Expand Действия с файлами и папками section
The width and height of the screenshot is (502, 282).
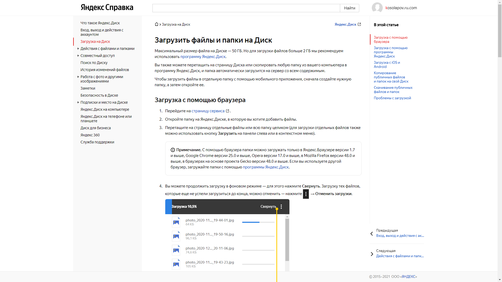coord(78,49)
